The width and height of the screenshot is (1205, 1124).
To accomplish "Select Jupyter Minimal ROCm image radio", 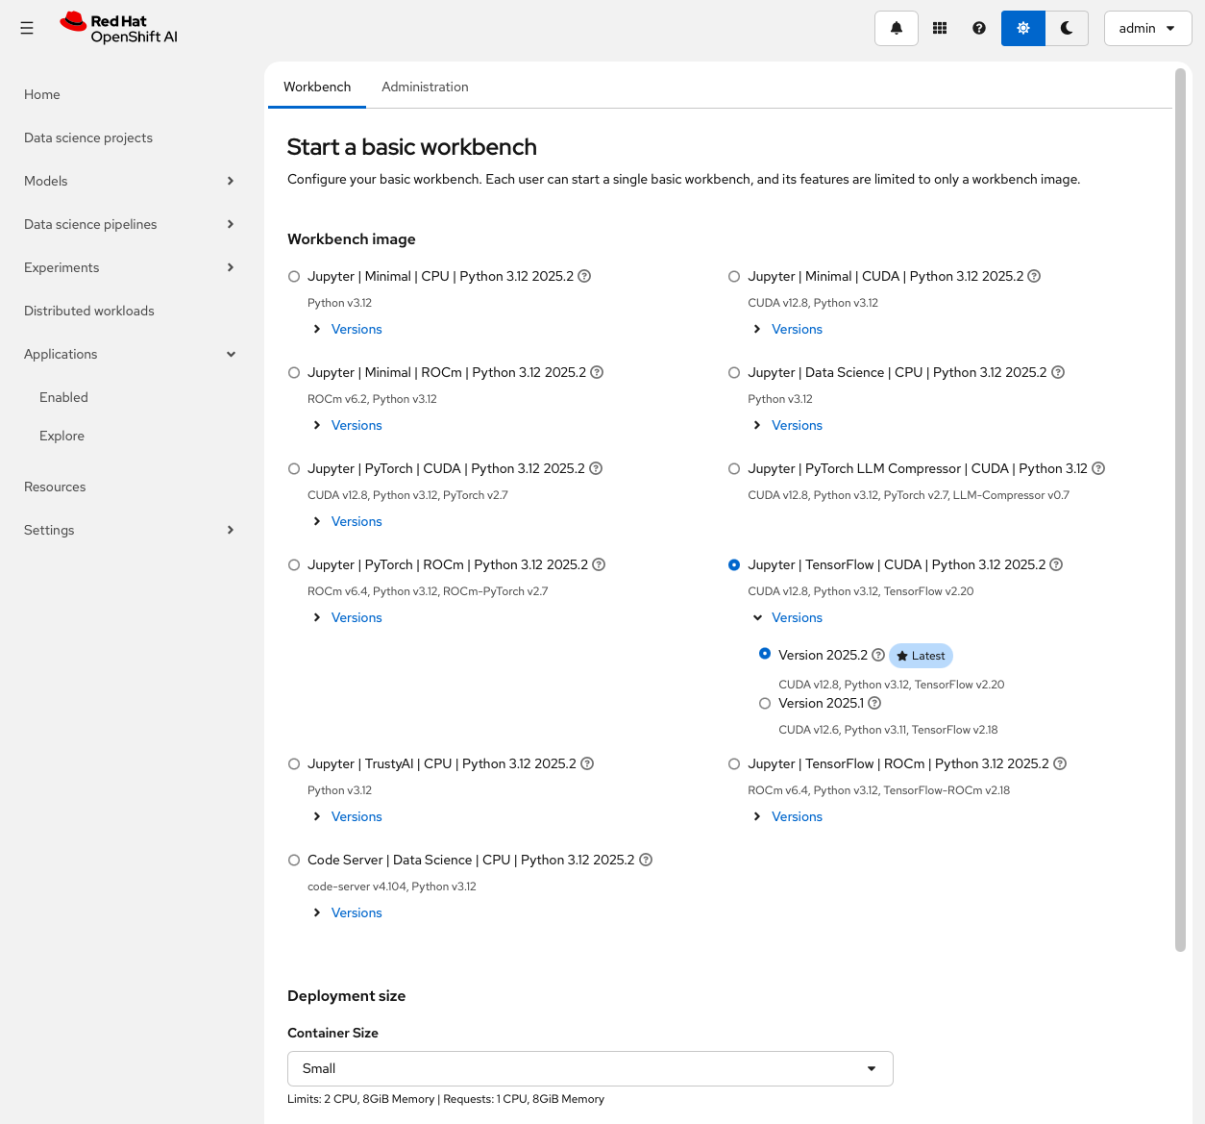I will click(x=294, y=372).
